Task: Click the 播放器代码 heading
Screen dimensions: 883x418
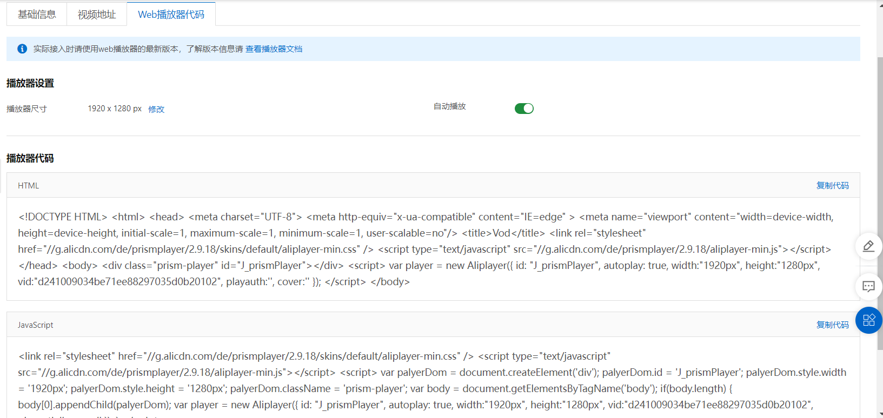Action: coord(30,158)
